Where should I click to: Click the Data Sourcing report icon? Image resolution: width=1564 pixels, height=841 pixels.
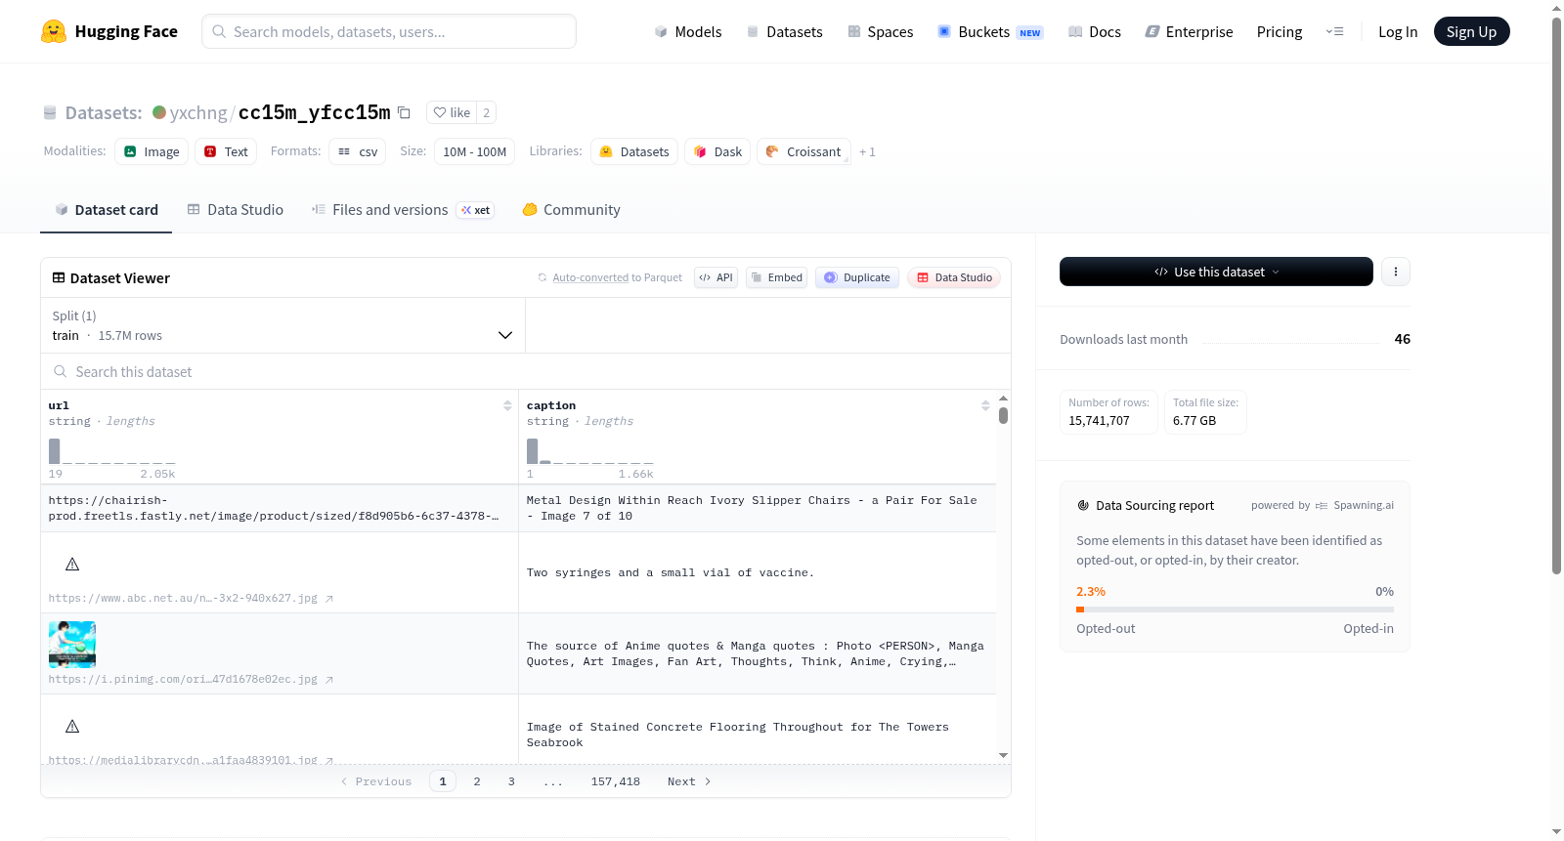[x=1083, y=505]
